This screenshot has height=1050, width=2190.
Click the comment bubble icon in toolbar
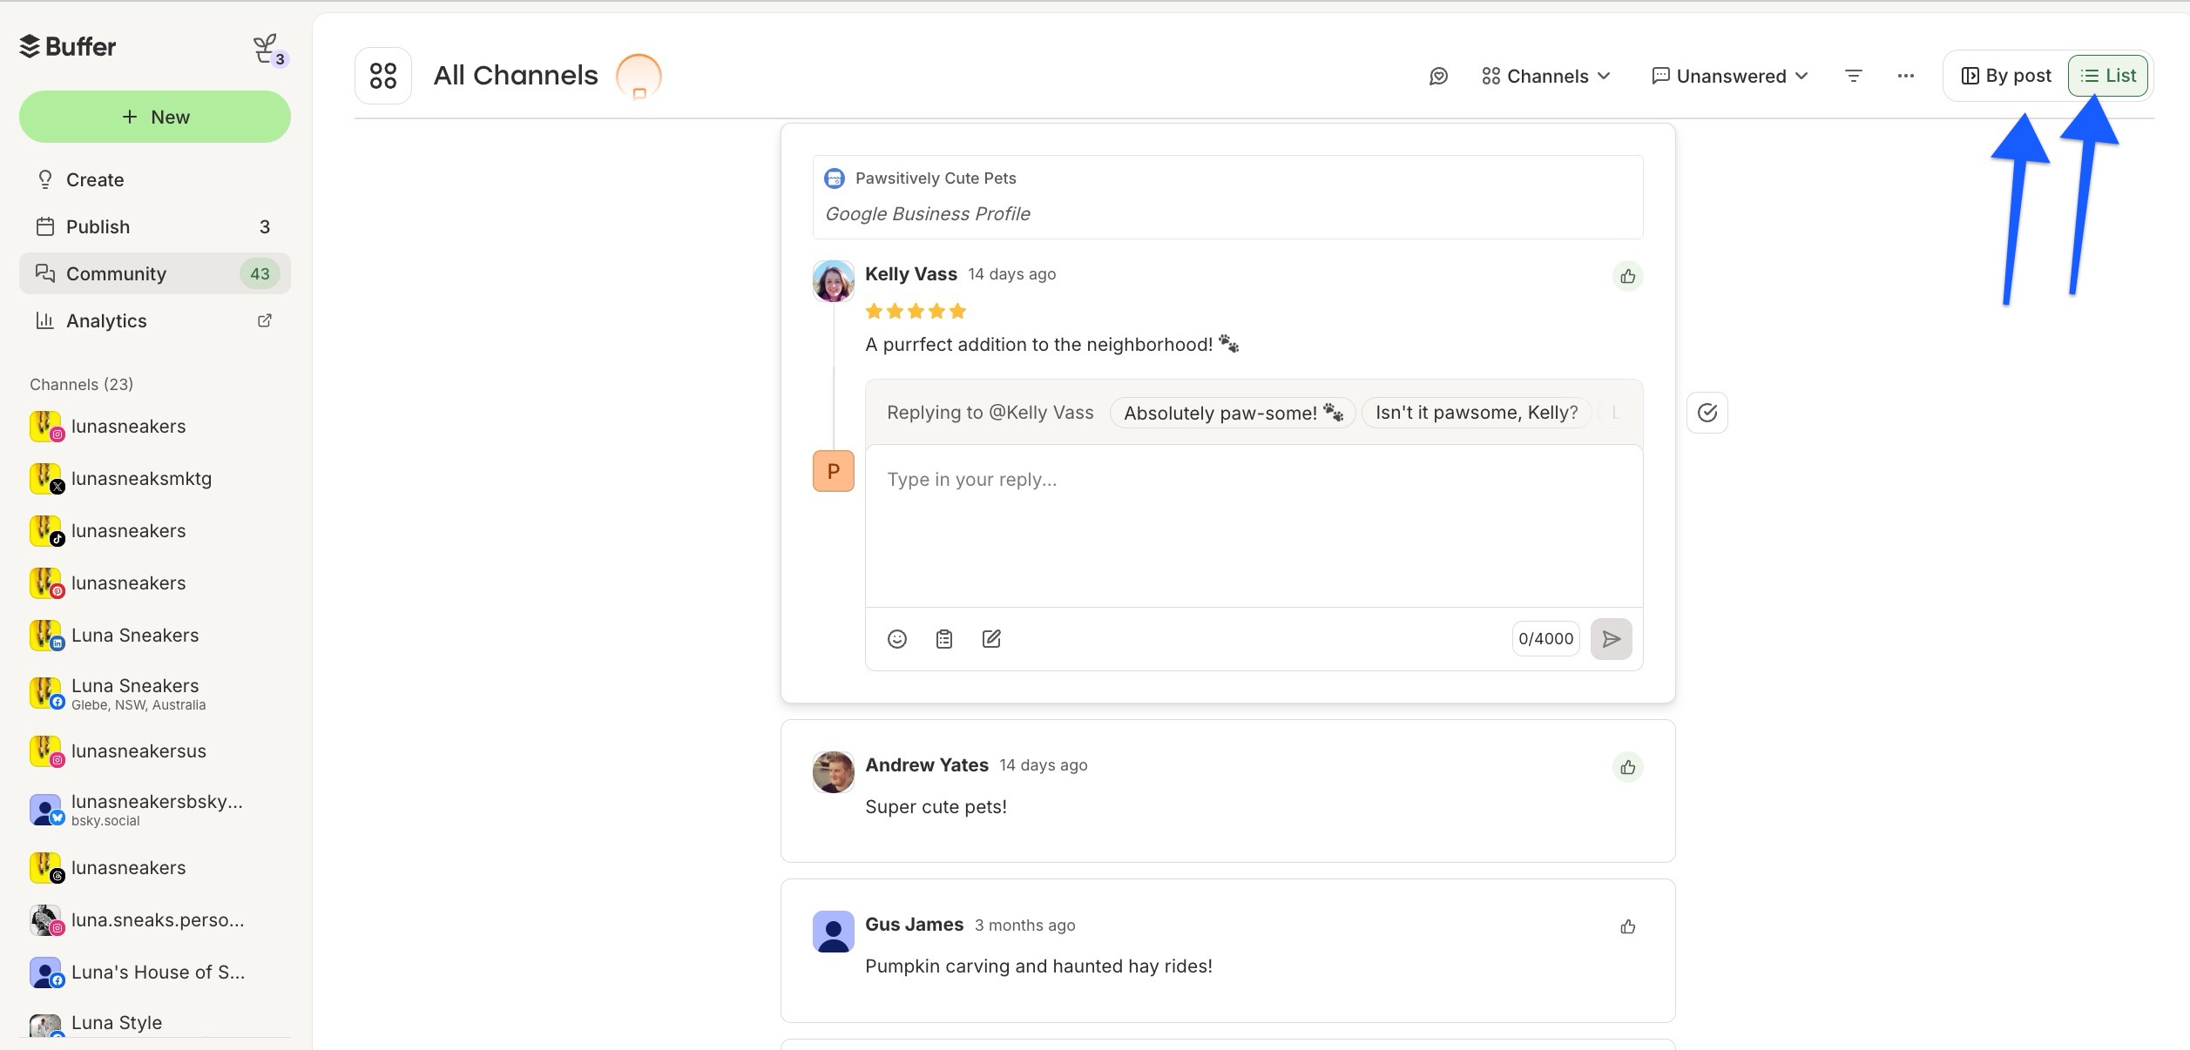[1438, 77]
